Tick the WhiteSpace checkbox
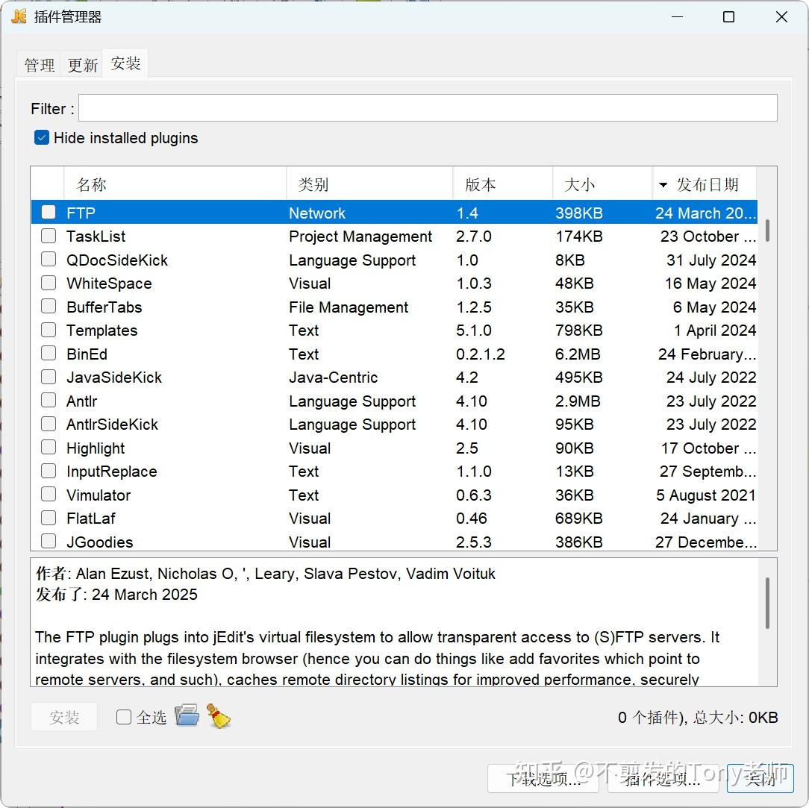 point(49,283)
